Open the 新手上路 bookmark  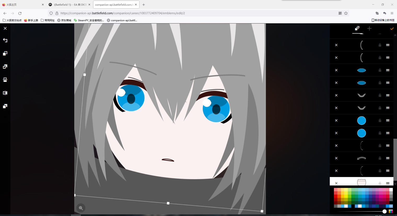(x=31, y=20)
